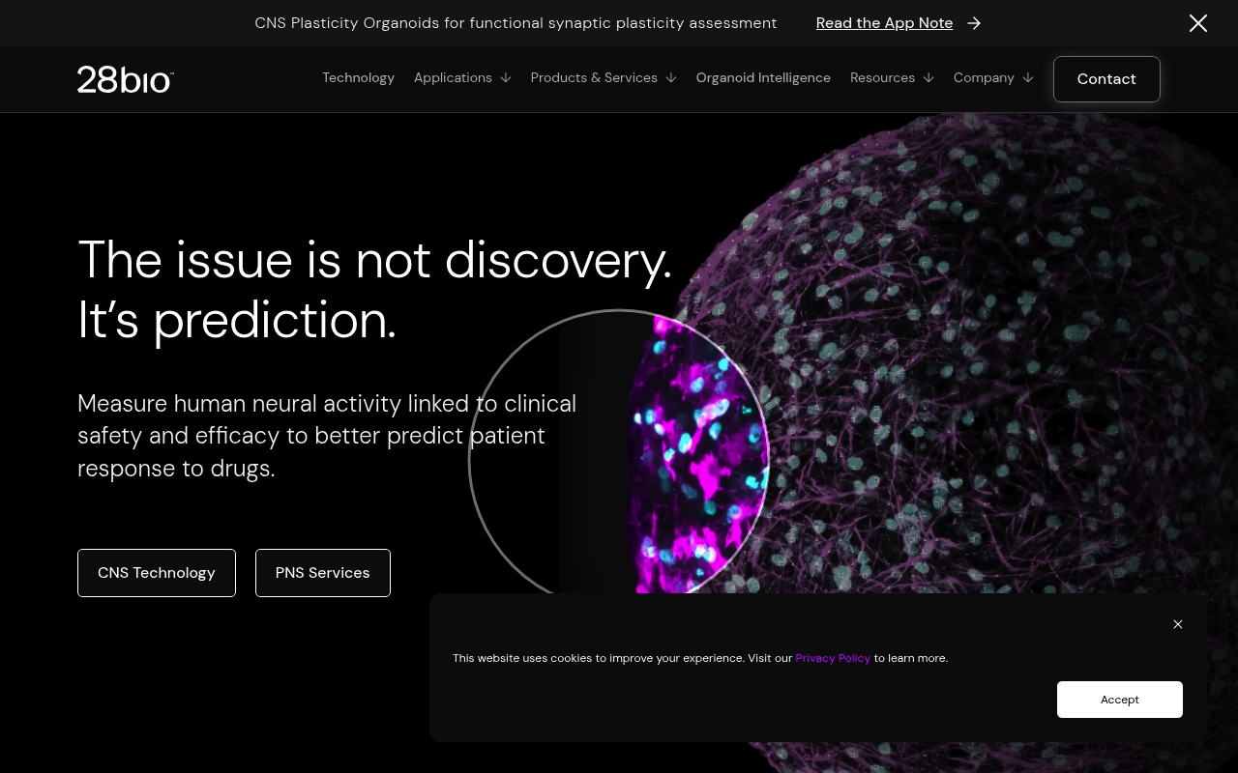Click the 'This website uses cookies' message
Image resolution: width=1238 pixels, height=773 pixels.
[x=700, y=658]
